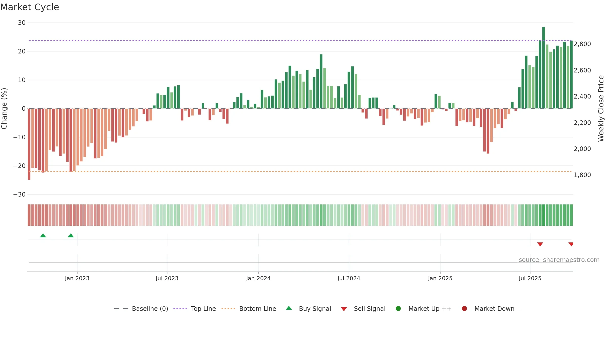Select the sell signal marker just after Jul 2025
The image size is (608, 342).
[x=540, y=244]
